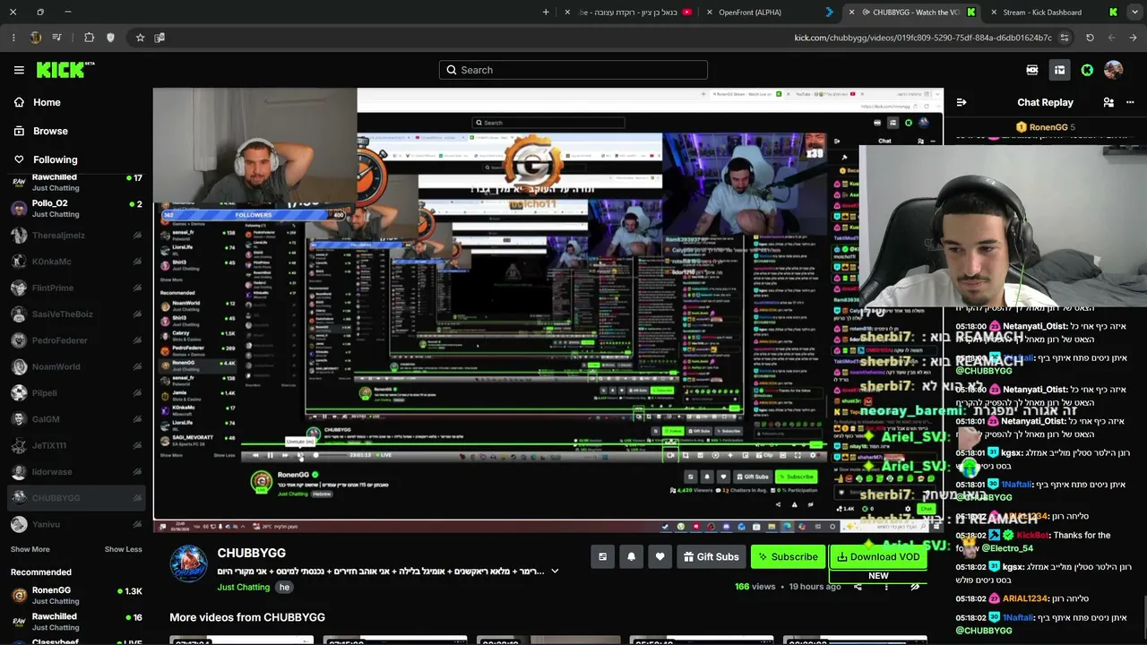This screenshot has width=1147, height=645.
Task: Open the chat options three-dot menu
Action: [x=1130, y=102]
